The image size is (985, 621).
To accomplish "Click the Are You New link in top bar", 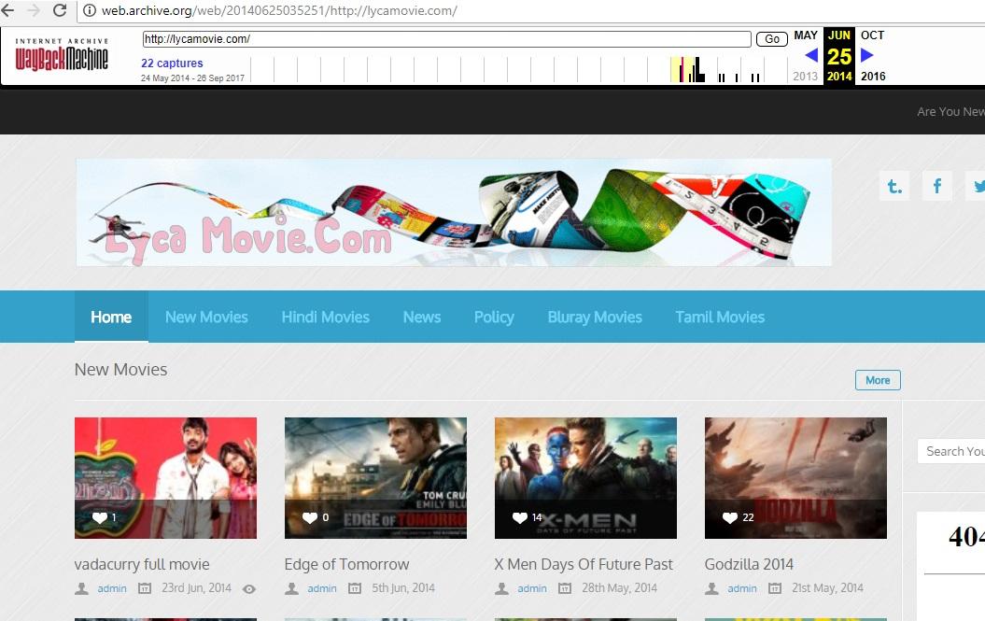I will pos(950,112).
